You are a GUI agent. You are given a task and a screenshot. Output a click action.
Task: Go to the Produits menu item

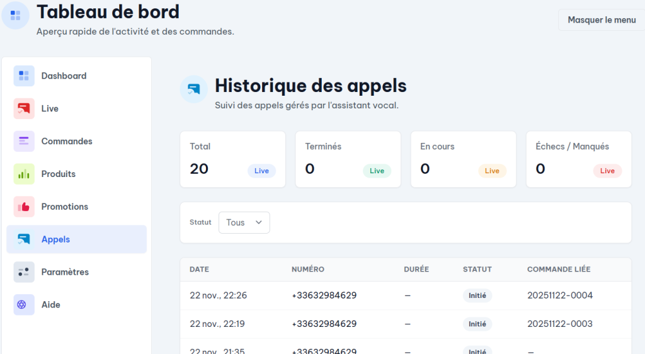click(59, 174)
